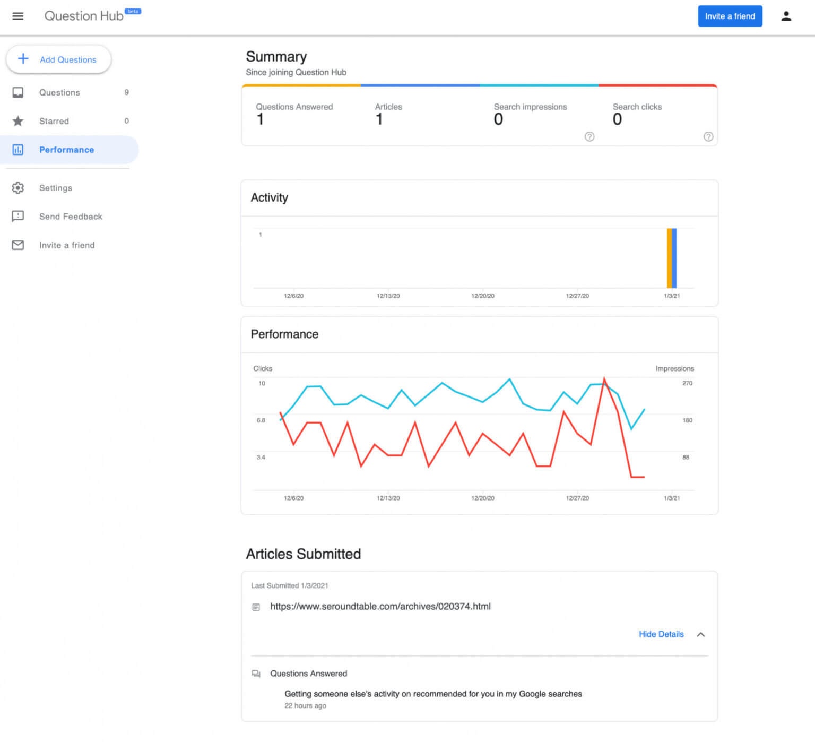
Task: Select the Performance sidebar item
Action: click(66, 150)
